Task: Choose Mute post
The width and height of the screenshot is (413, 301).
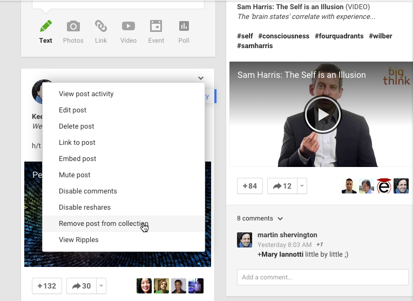Action: tap(124, 175)
